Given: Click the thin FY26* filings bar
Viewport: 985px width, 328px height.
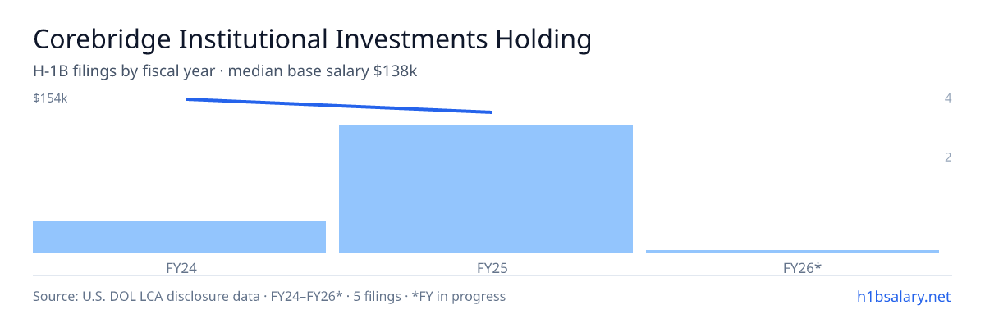Looking at the screenshot, I should [x=792, y=252].
